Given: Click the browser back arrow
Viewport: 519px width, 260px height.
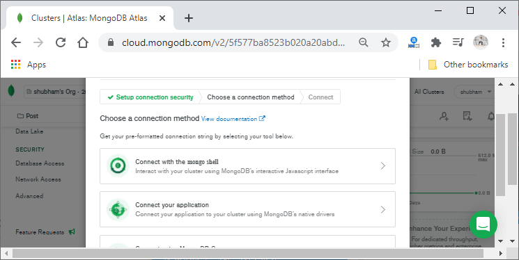Looking at the screenshot, I should 16,42.
